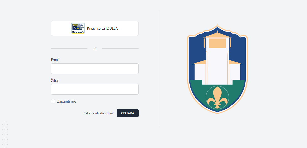Click the dotted pattern decoration at bottom-left
The width and height of the screenshot is (307, 148).
pyautogui.click(x=5, y=134)
